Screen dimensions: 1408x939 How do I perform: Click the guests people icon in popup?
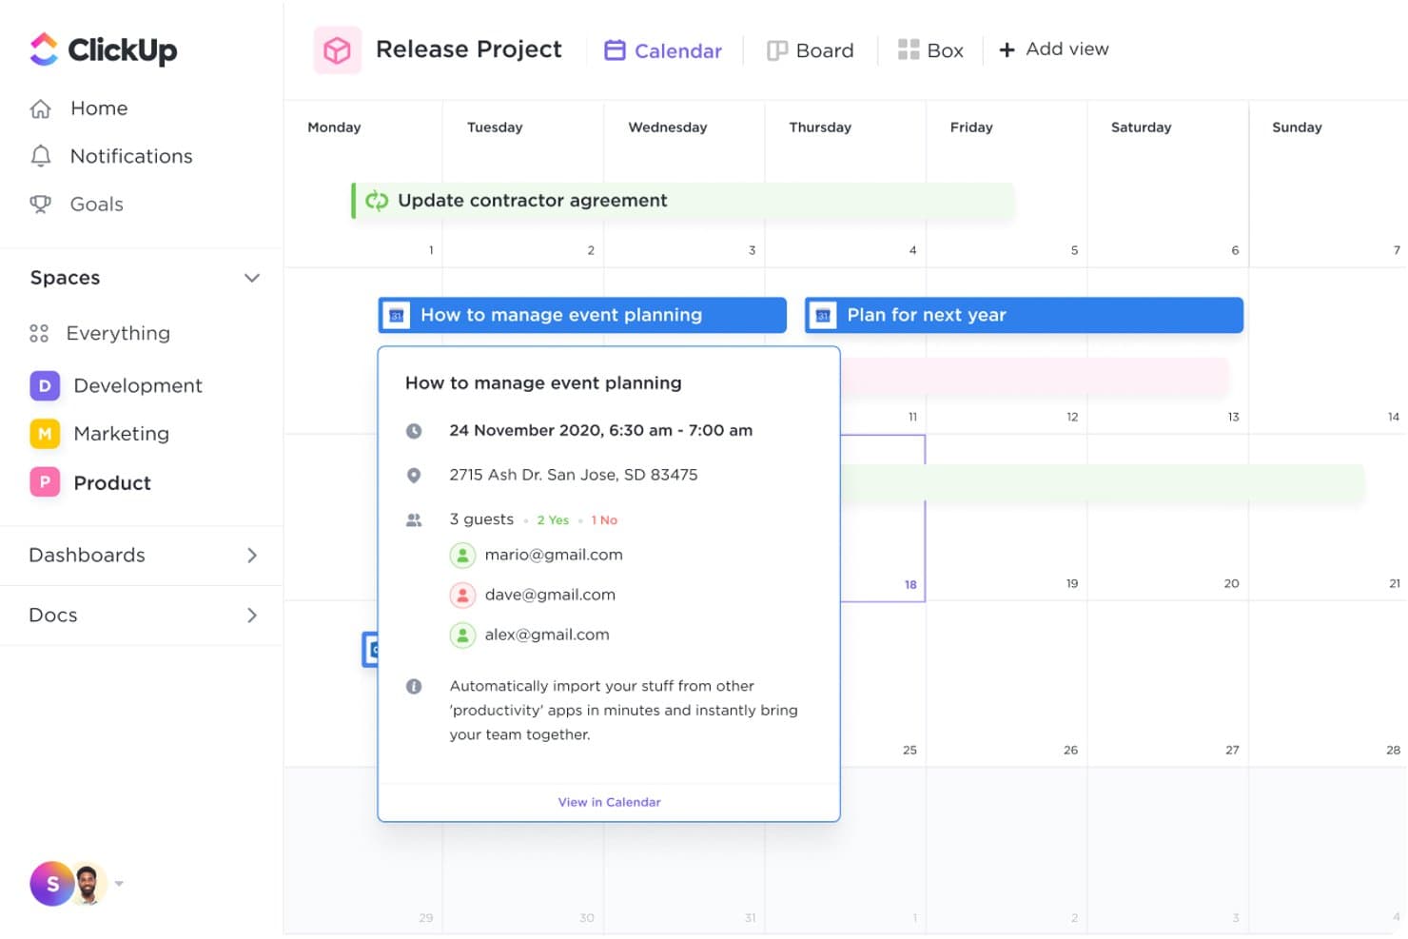tap(414, 519)
